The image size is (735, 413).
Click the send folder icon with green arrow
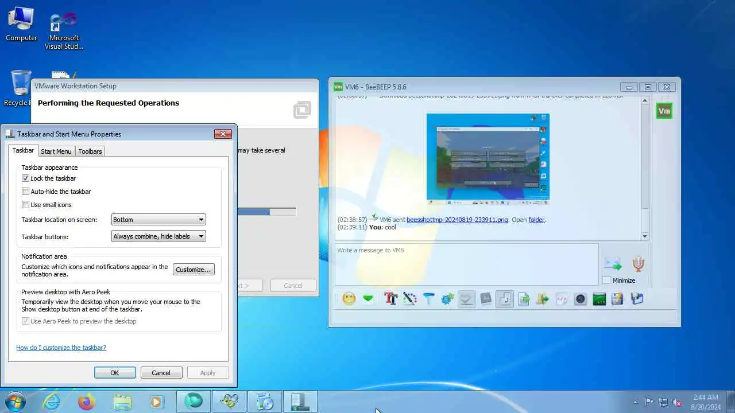click(543, 298)
